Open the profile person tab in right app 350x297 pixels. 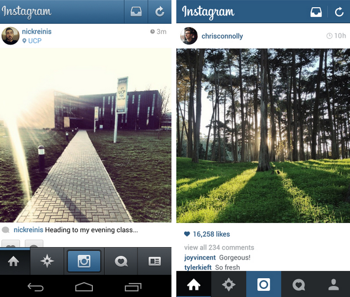click(x=333, y=284)
